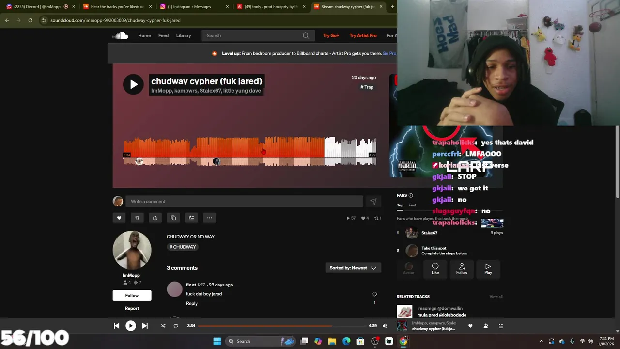Screen dimensions: 620x349
Task: Open the Windows taskbar search
Action: [261, 341]
